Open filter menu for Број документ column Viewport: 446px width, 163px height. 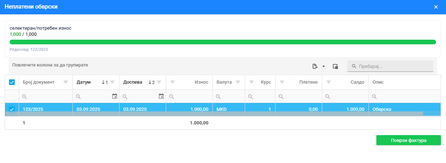click(x=66, y=82)
